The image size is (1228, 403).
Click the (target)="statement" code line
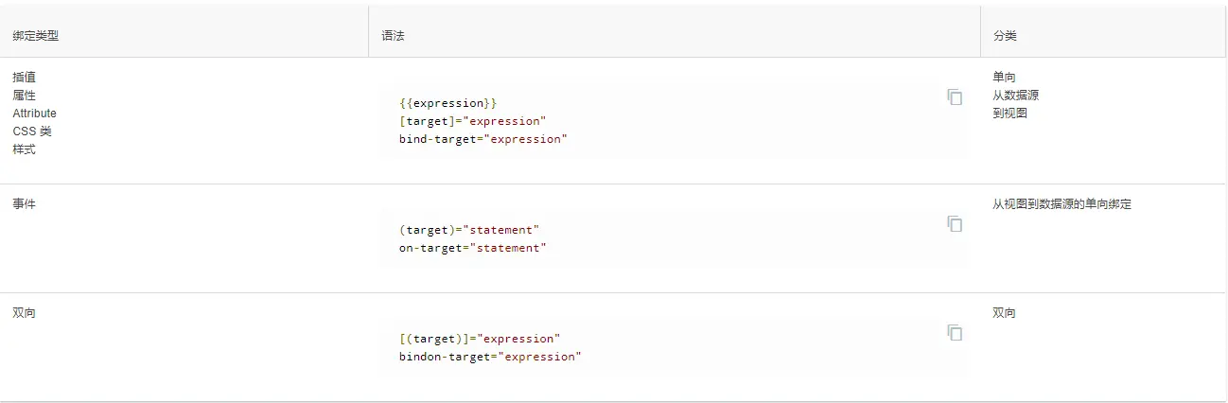tap(468, 230)
